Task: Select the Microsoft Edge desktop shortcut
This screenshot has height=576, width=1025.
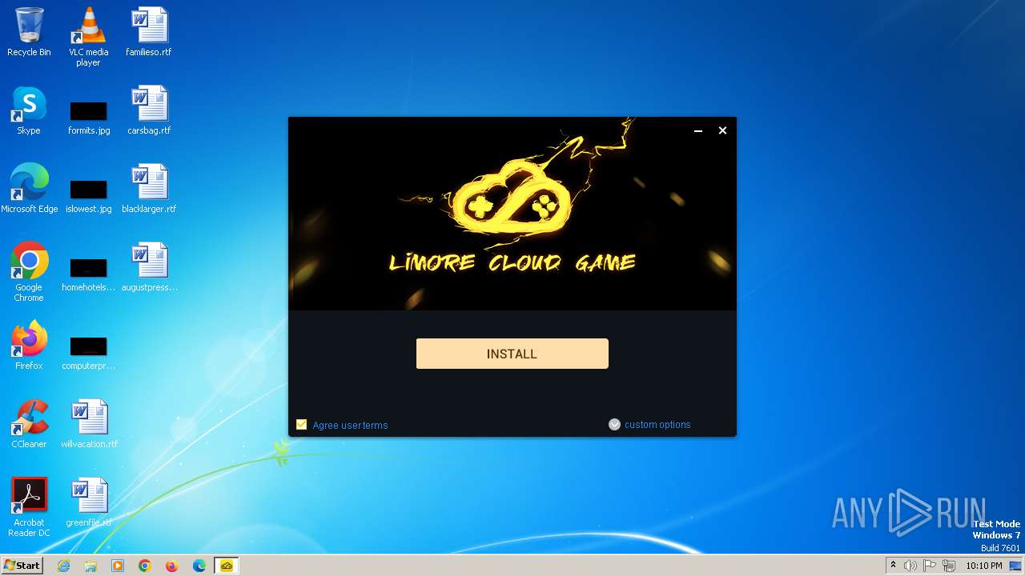Action: [x=29, y=189]
